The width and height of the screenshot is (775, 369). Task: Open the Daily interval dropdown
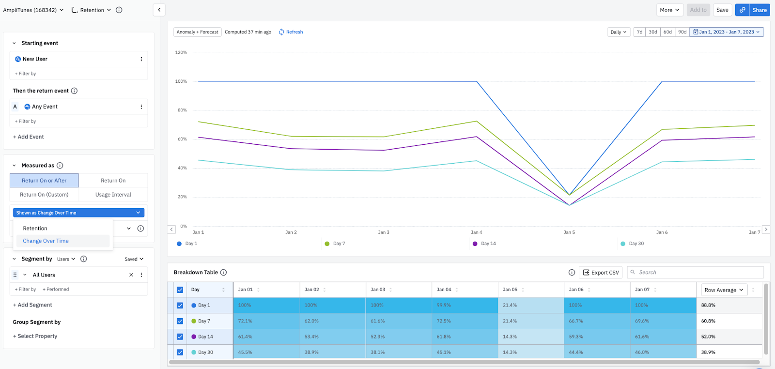[619, 32]
